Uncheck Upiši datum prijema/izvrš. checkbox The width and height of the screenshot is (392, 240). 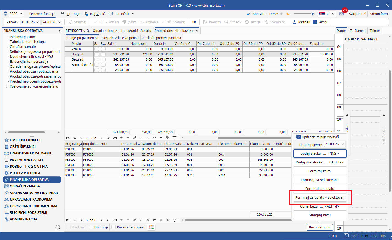(299, 137)
